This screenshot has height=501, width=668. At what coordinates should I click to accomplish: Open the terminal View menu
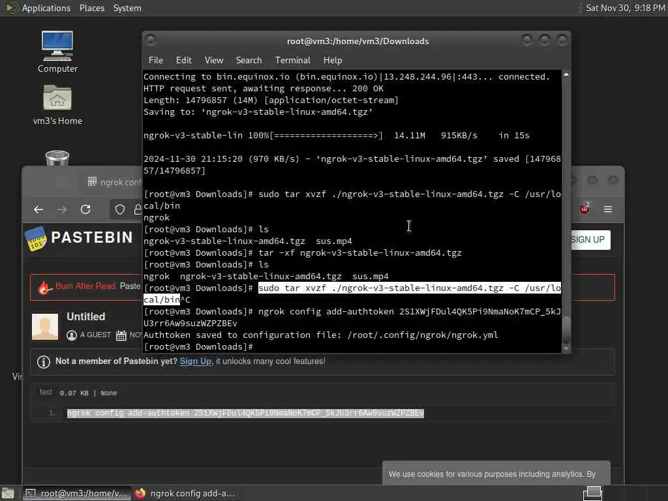click(x=213, y=60)
